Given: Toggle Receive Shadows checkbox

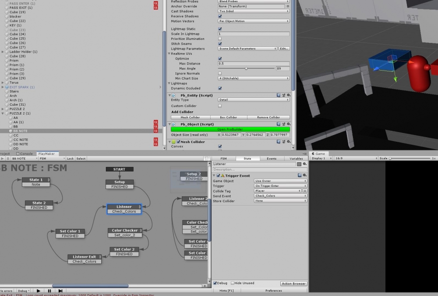Looking at the screenshot, I should (220, 16).
